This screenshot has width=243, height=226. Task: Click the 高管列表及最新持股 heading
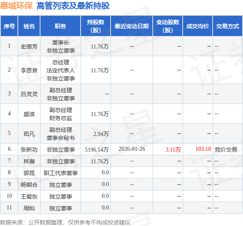click(x=73, y=6)
